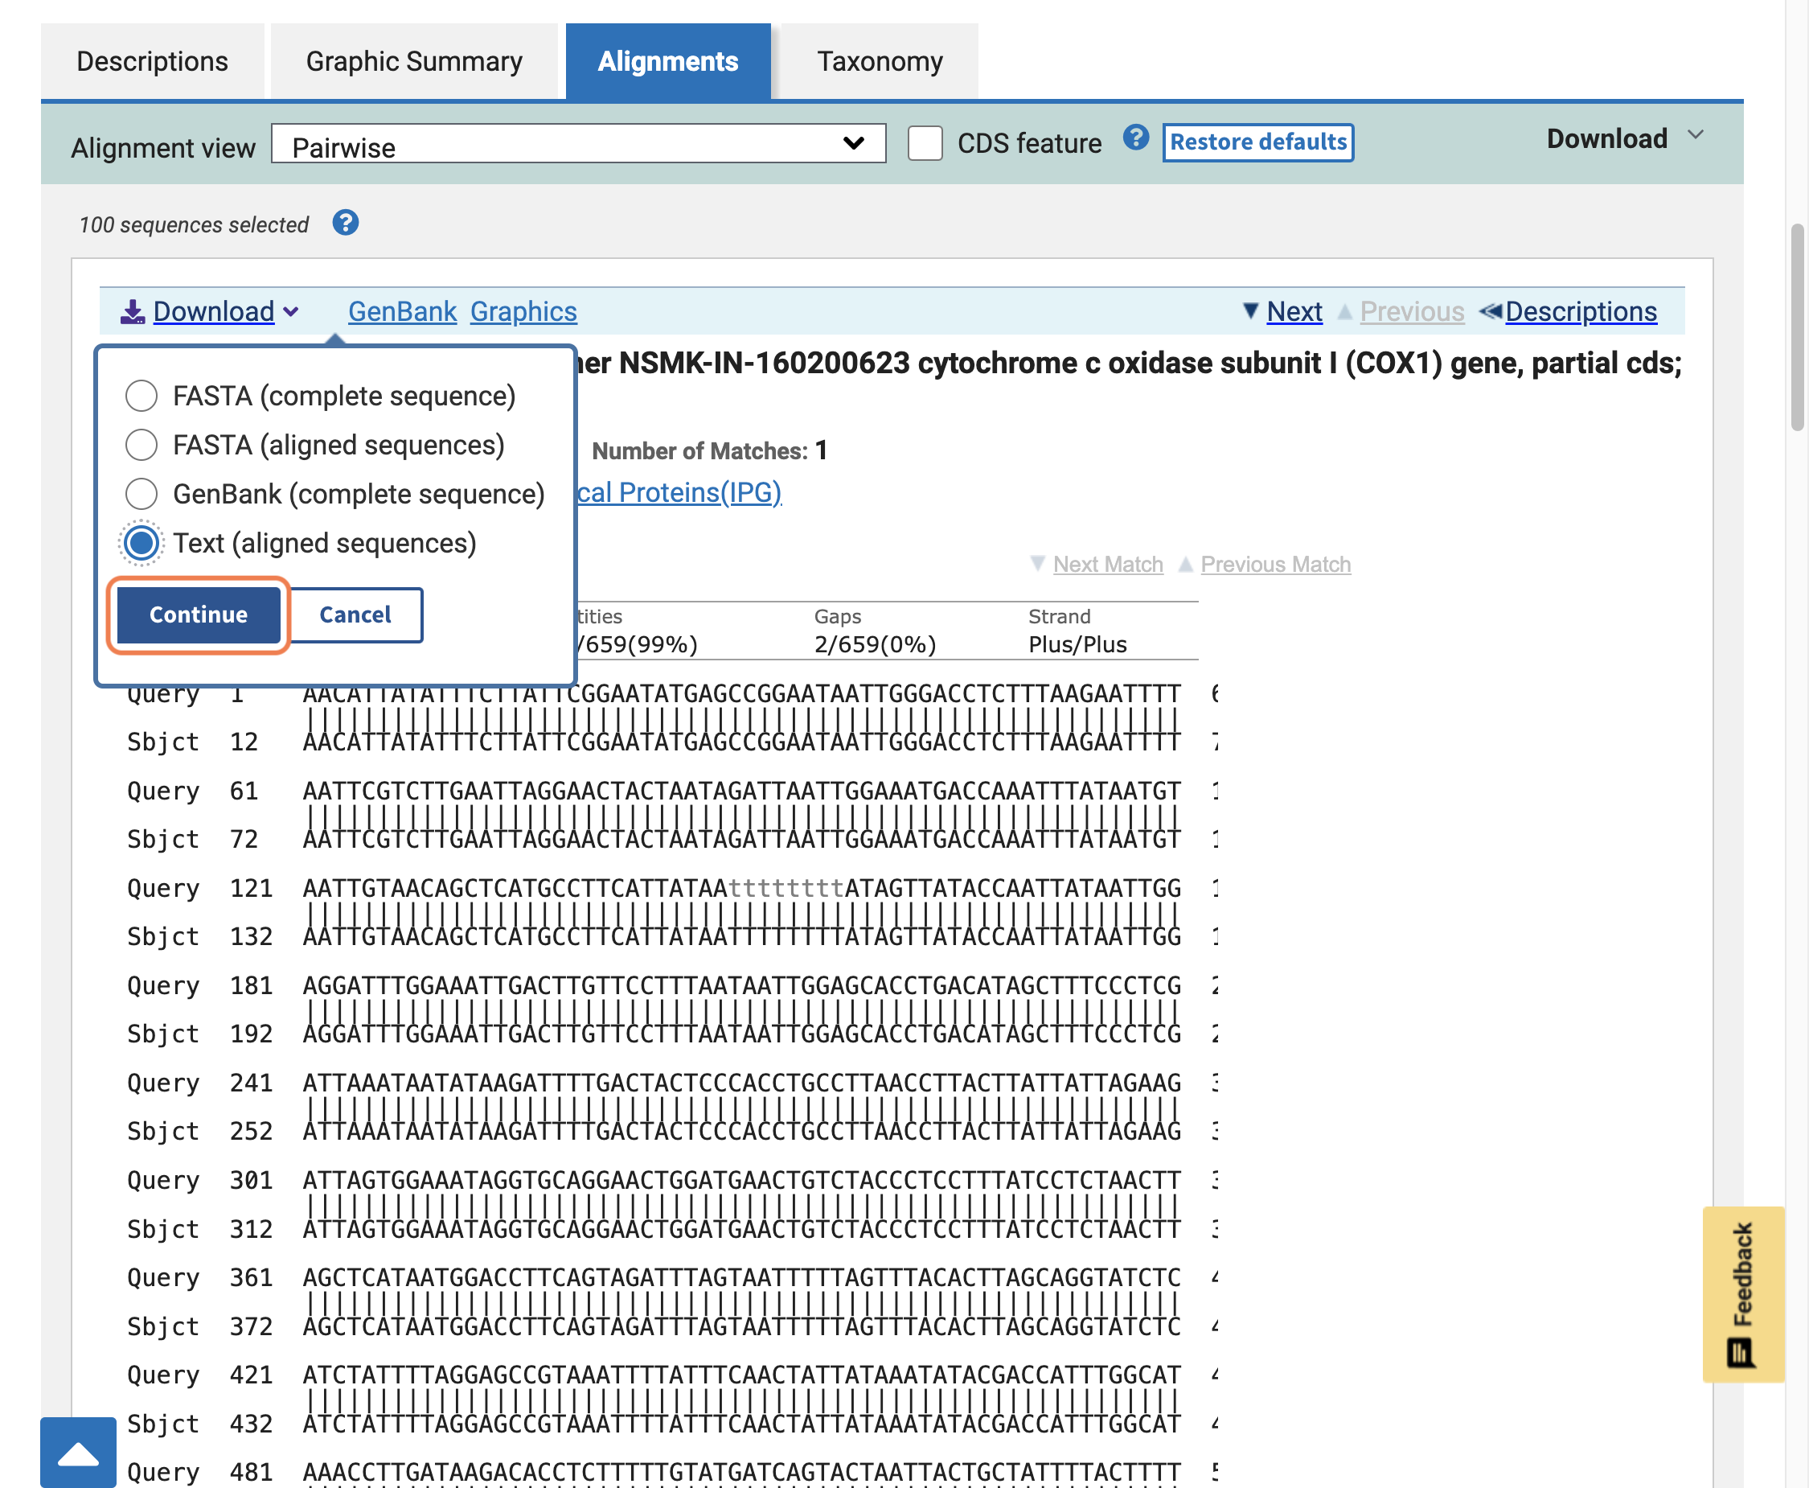Image resolution: width=1809 pixels, height=1488 pixels.
Task: Click the gene title text with COX1
Action: pos(1130,364)
